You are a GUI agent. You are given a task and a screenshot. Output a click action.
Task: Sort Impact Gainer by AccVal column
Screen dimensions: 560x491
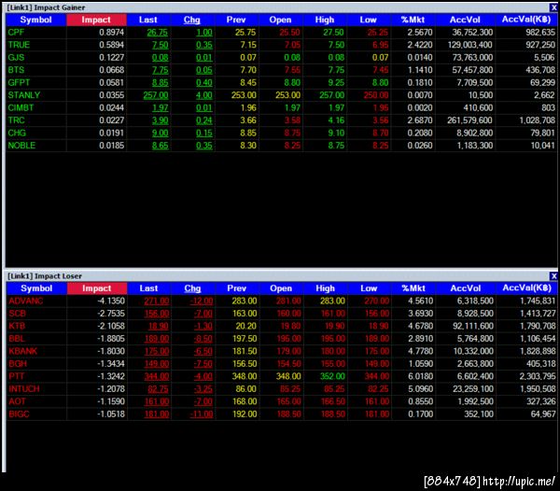pos(526,20)
